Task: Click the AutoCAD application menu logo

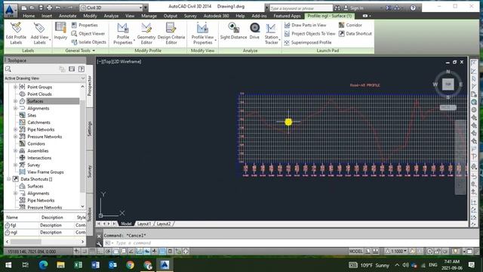Action: [x=10, y=10]
